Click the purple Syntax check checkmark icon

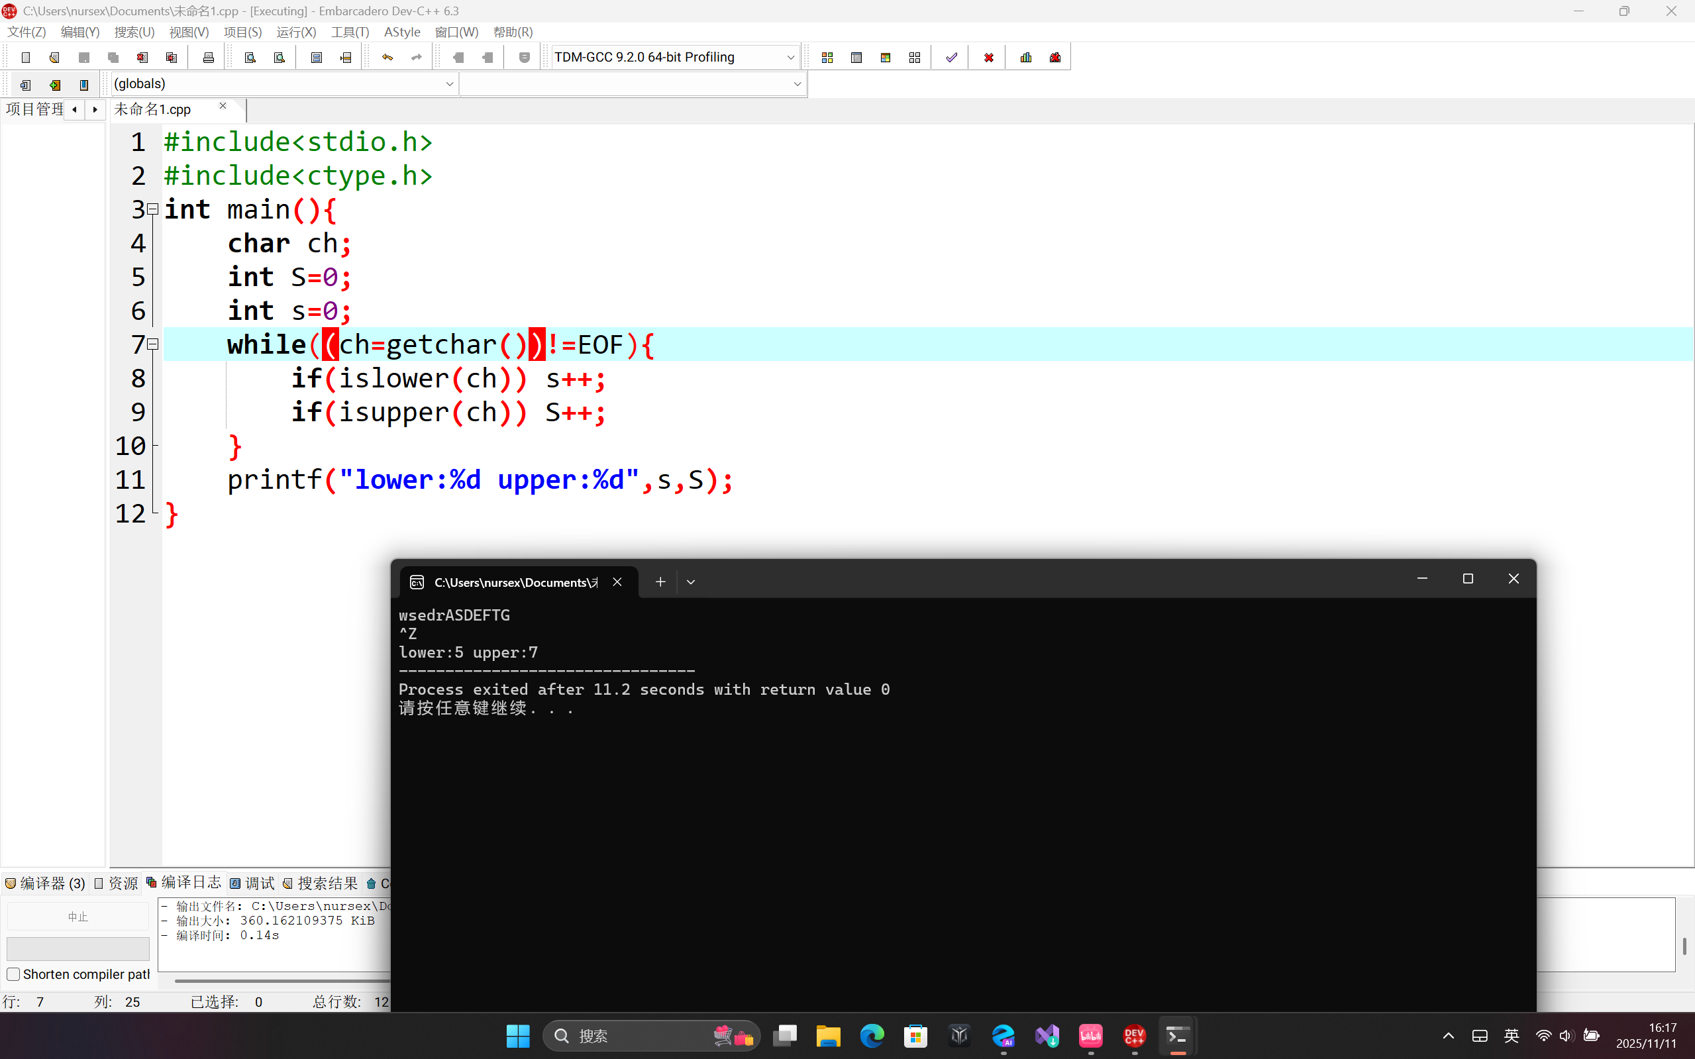click(x=951, y=58)
